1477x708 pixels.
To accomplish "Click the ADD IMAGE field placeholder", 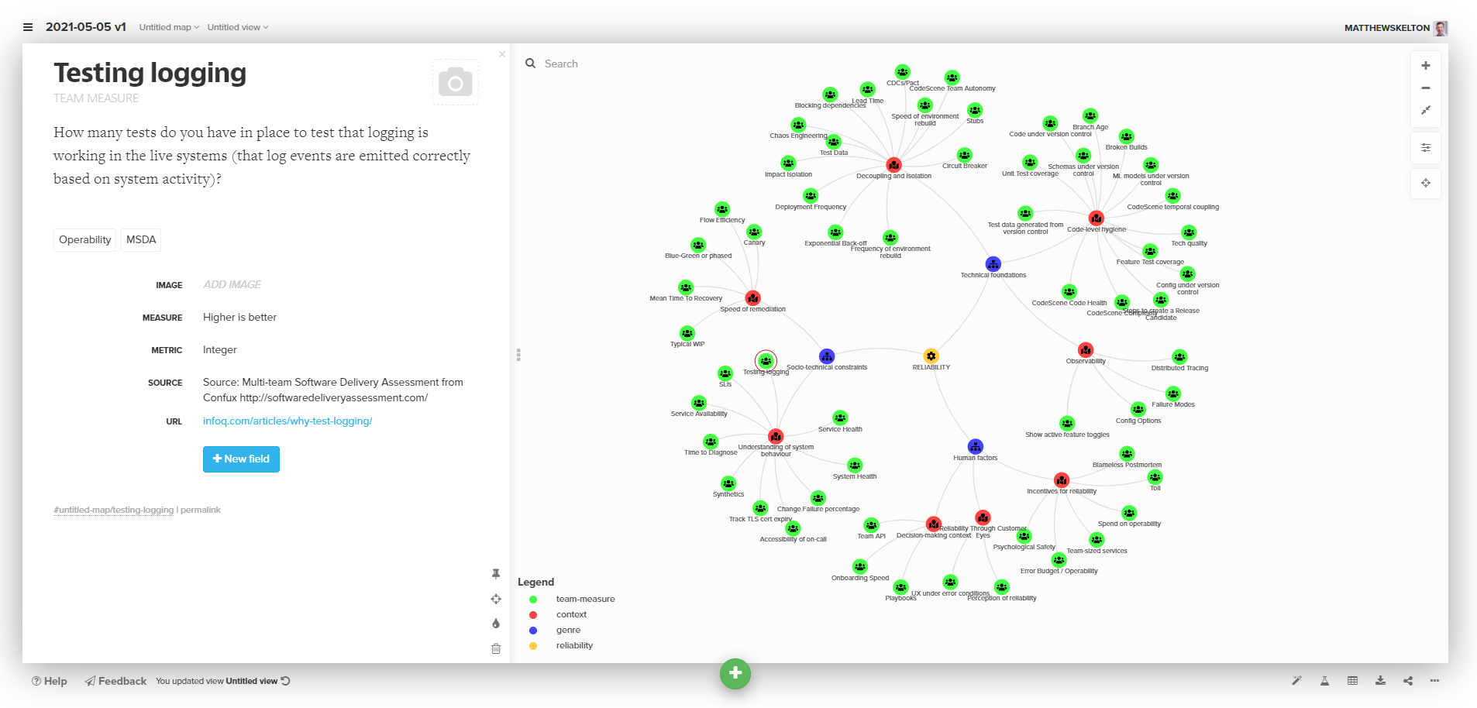I will click(x=232, y=284).
